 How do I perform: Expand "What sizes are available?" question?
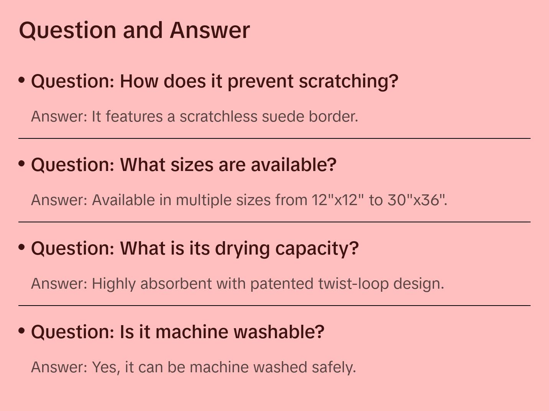tap(184, 165)
